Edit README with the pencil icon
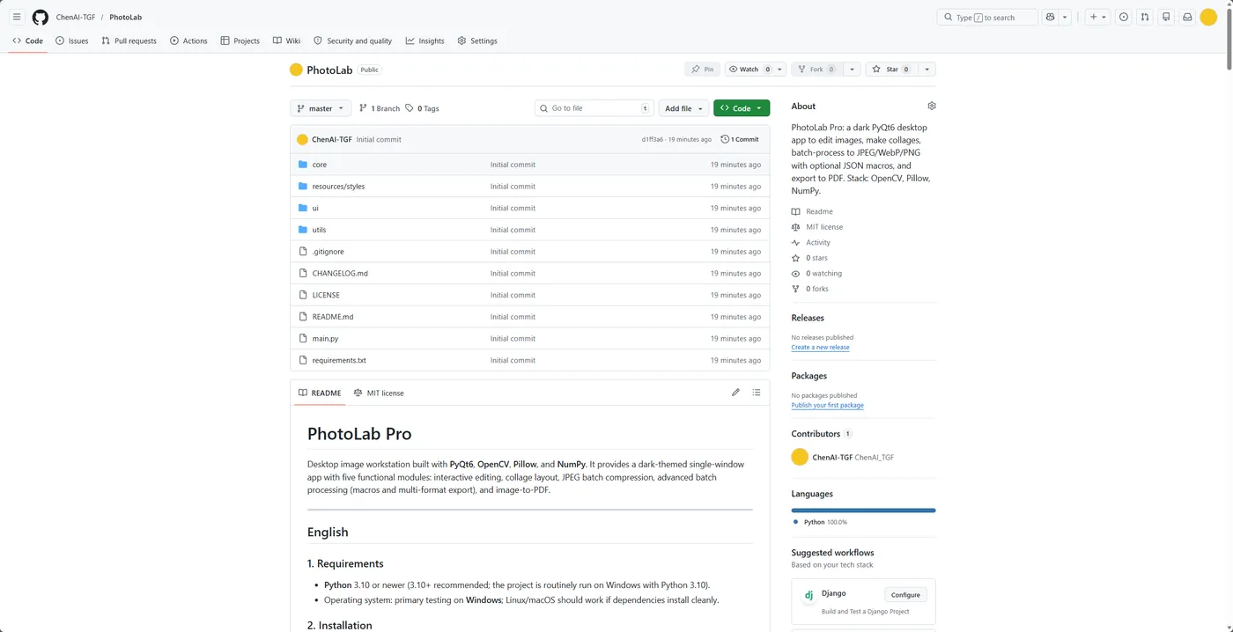 (x=735, y=393)
